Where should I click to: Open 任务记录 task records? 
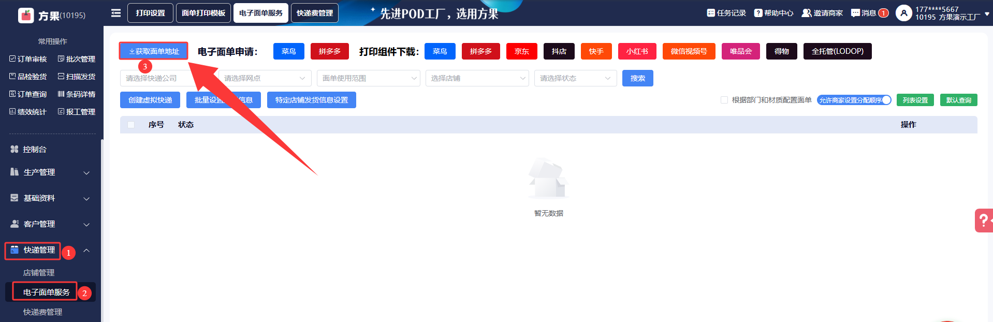[x=726, y=13]
